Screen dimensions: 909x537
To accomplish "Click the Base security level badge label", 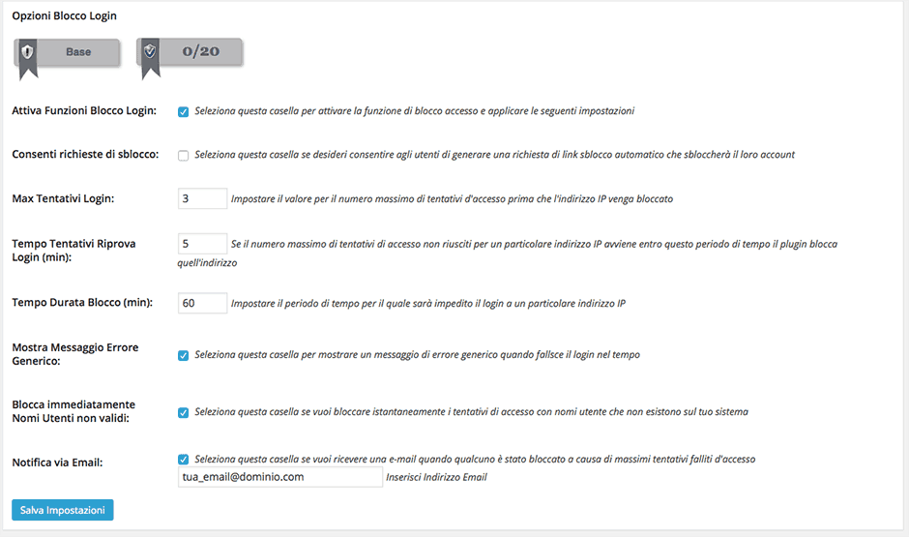I will [78, 52].
